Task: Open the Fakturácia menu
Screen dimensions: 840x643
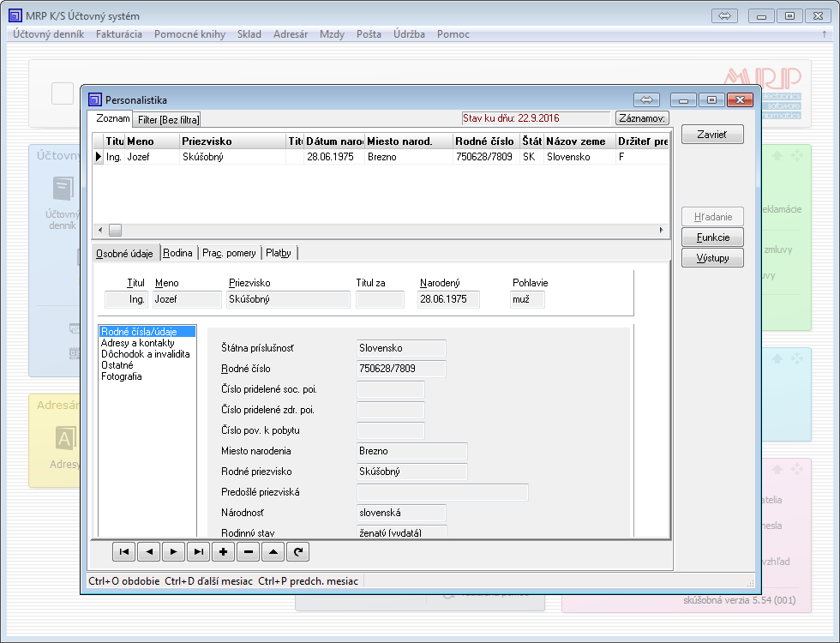Action: click(119, 34)
